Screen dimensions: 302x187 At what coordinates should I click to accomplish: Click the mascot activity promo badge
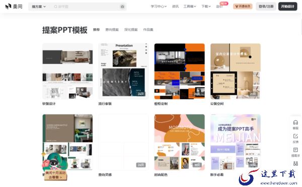(x=55, y=167)
